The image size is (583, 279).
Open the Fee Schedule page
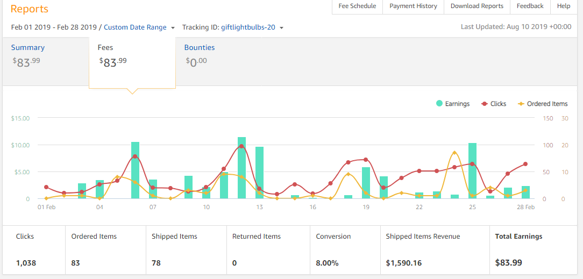click(357, 6)
